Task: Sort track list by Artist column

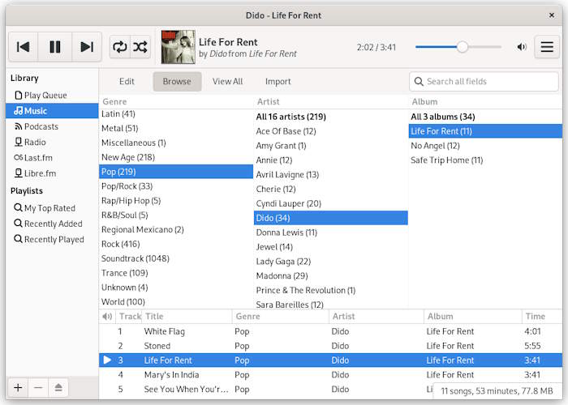Action: [x=377, y=317]
